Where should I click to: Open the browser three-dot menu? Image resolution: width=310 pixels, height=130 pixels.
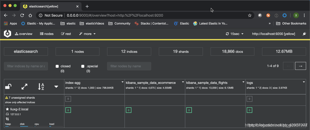[x=304, y=15]
